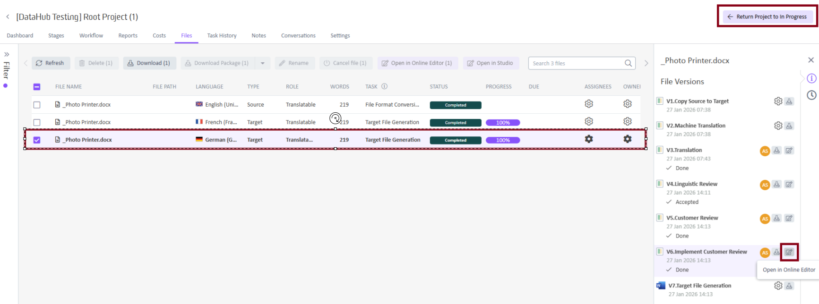Click the task info icon in the column header
This screenshot has height=304, width=819.
384,86
